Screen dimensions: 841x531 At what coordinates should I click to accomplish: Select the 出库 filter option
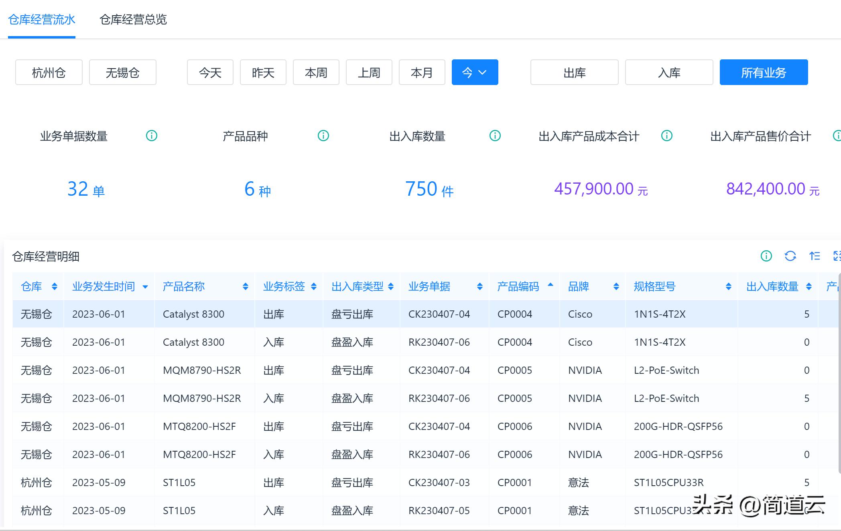click(574, 73)
